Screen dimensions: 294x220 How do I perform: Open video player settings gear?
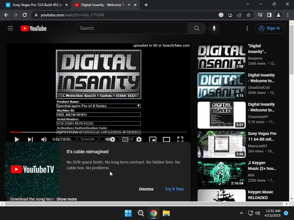pos(139,140)
